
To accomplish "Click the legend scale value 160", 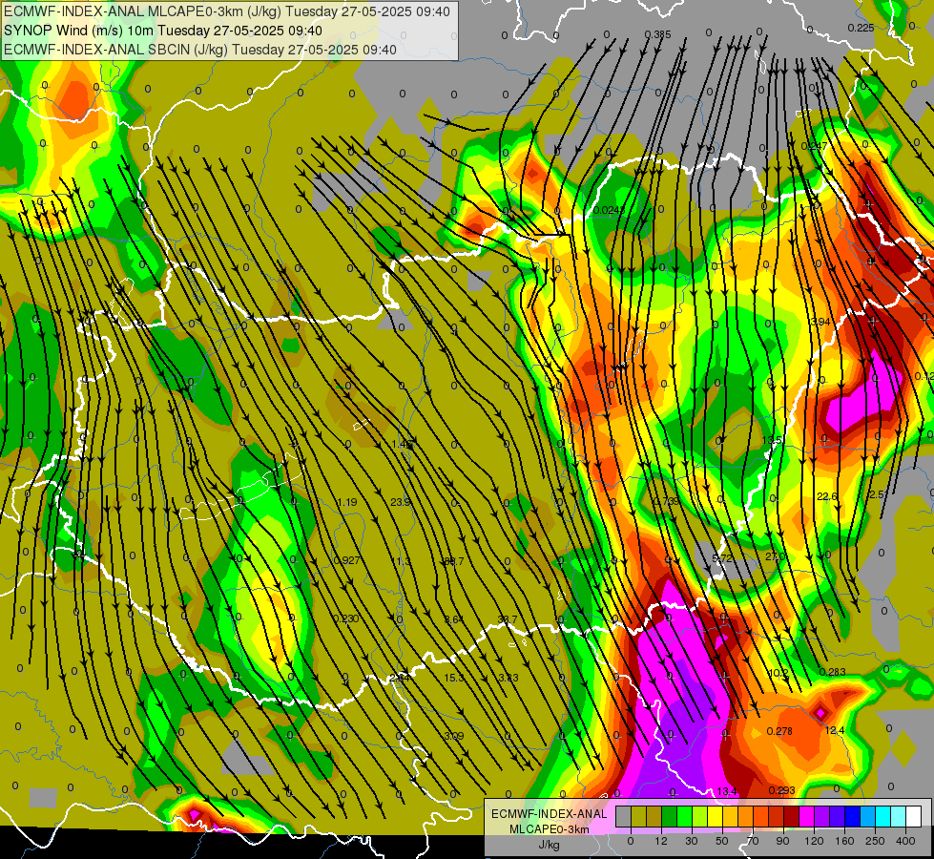I will click(x=844, y=841).
